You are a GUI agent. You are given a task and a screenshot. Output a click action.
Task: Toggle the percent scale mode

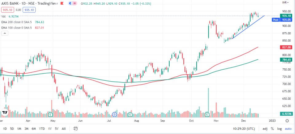click(272, 129)
